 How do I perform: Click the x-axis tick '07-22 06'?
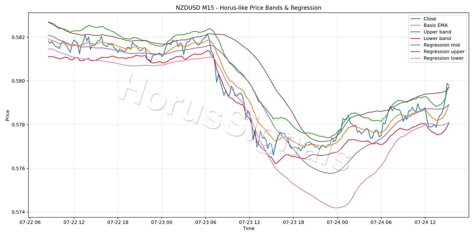point(30,222)
